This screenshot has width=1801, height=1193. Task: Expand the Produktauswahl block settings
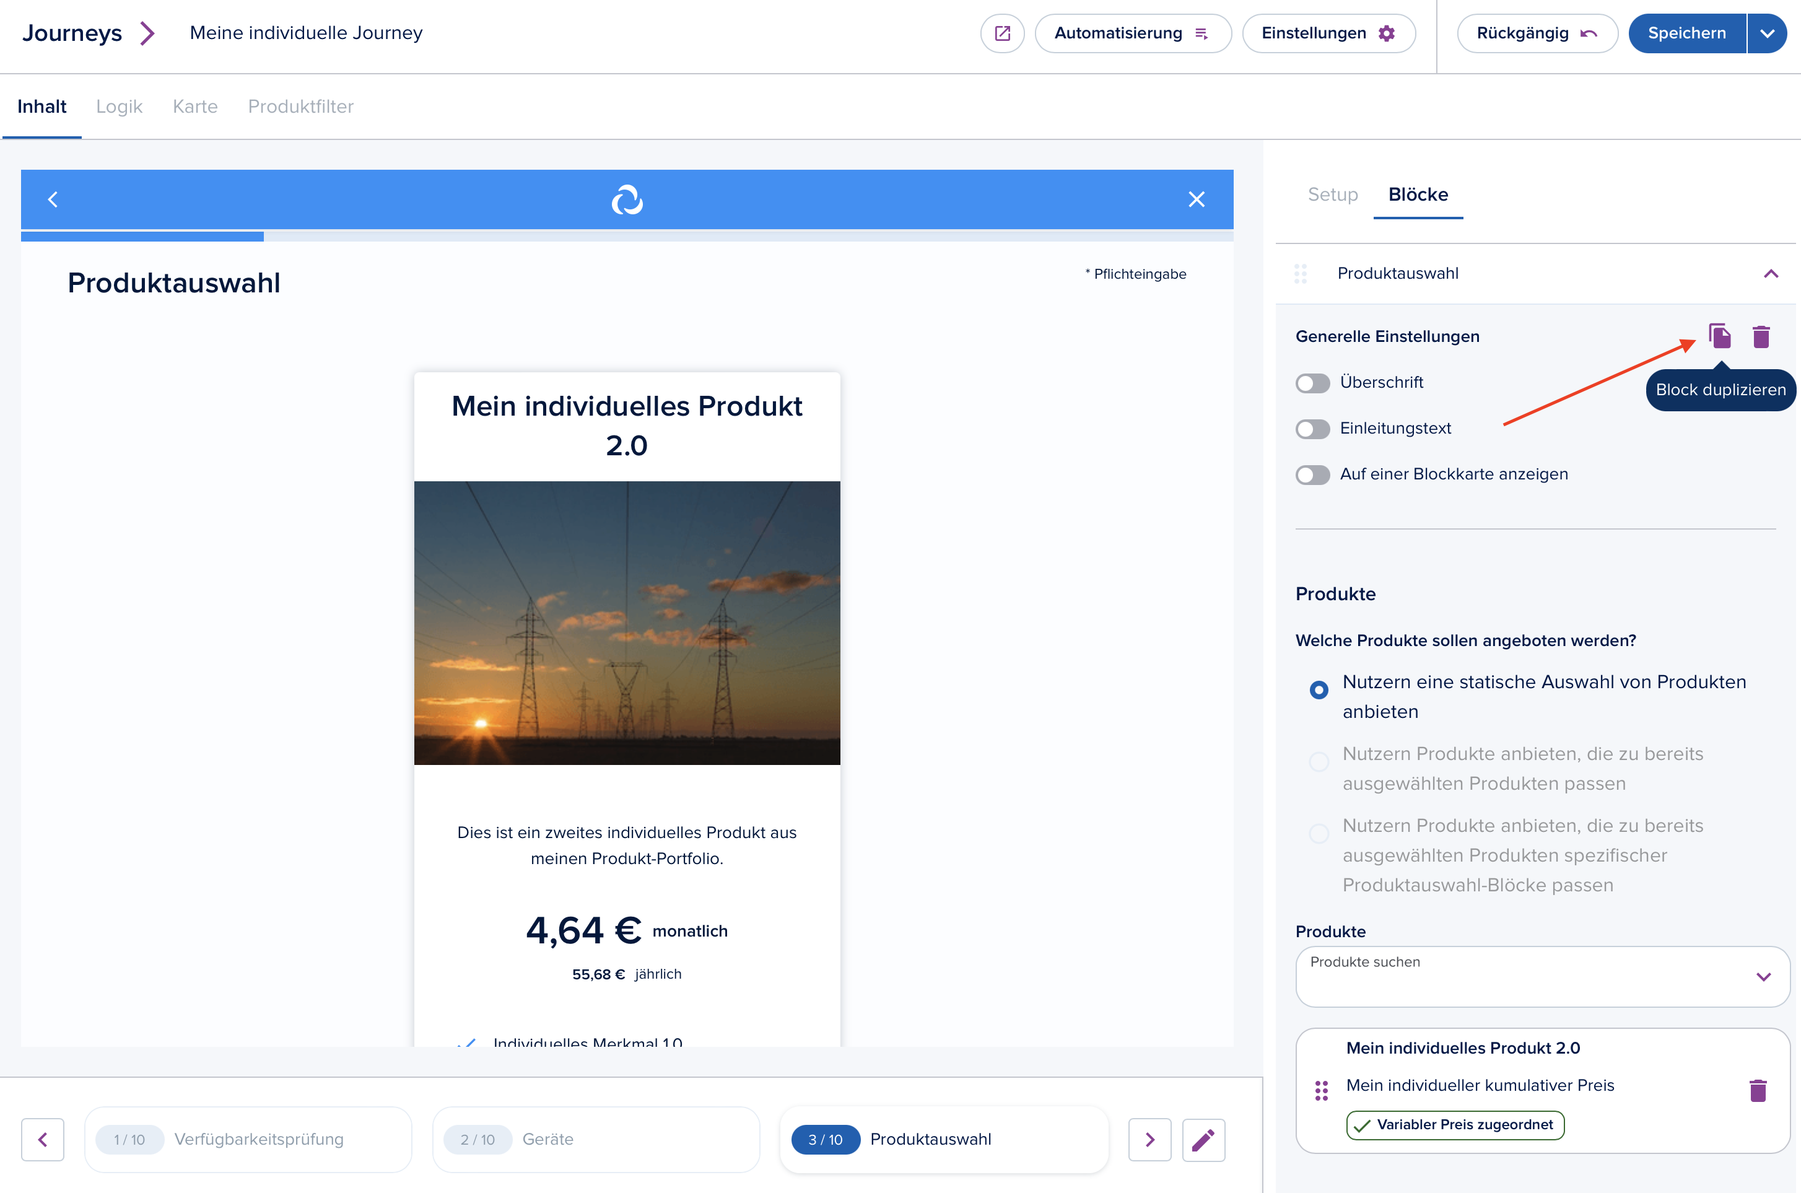coord(1768,274)
